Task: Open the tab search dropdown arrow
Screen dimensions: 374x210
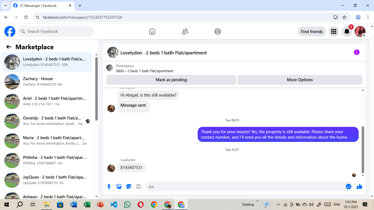Action: click(5, 5)
